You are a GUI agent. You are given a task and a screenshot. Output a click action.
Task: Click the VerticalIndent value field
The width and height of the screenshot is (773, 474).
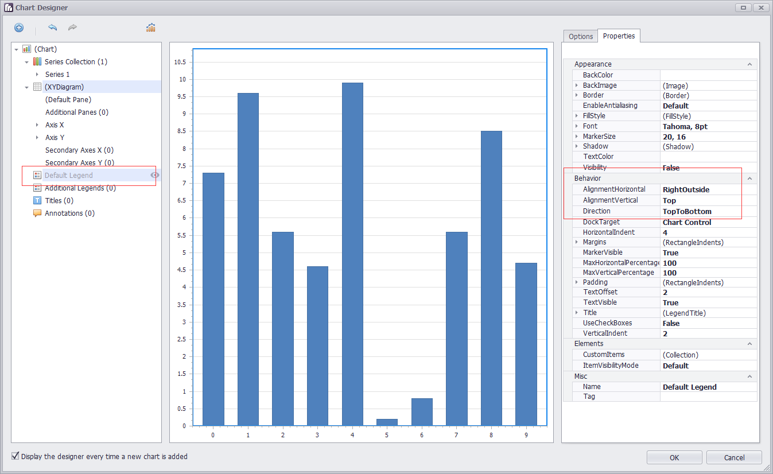pyautogui.click(x=708, y=333)
